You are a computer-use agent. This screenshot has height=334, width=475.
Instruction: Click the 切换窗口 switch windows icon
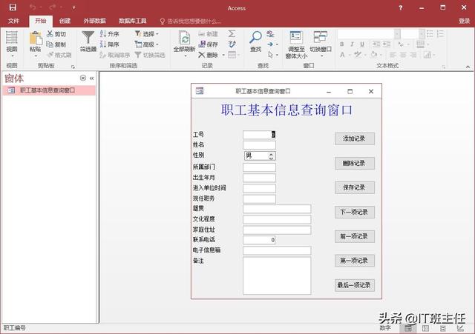click(x=320, y=37)
